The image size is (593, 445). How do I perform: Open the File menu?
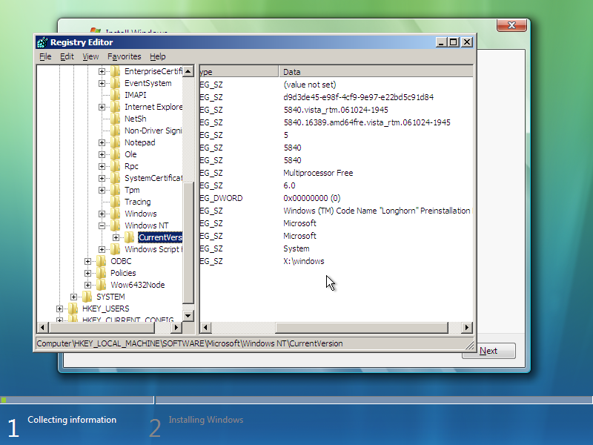point(45,56)
